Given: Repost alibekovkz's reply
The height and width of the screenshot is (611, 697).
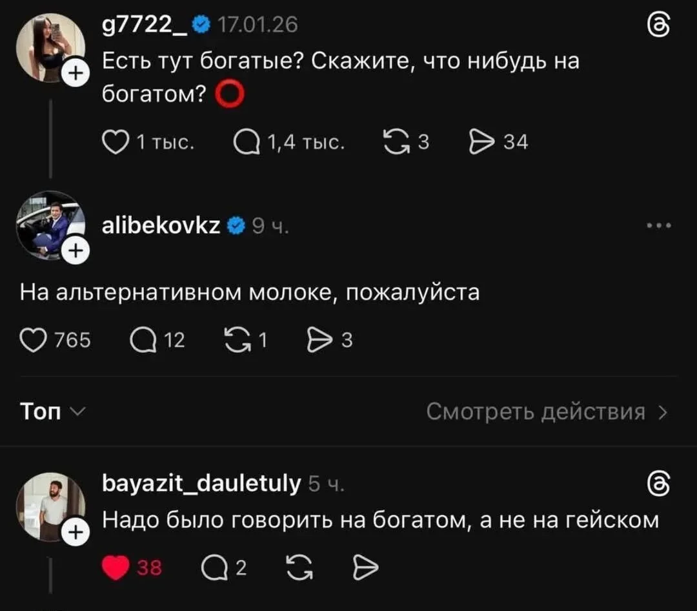Looking at the screenshot, I should pos(237,340).
